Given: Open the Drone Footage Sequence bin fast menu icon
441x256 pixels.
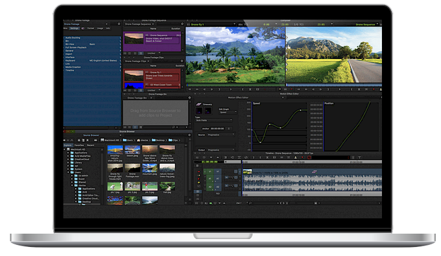Looking at the screenshot, I should coord(182,24).
